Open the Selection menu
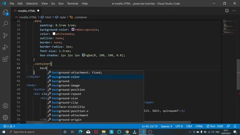This screenshot has height=135, width=240. (32, 3)
